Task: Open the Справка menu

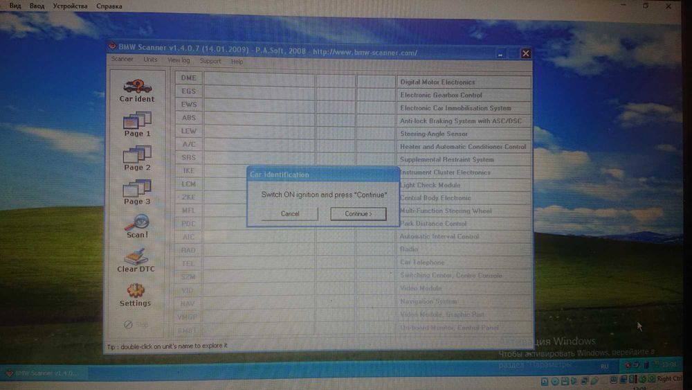Action: [x=109, y=6]
